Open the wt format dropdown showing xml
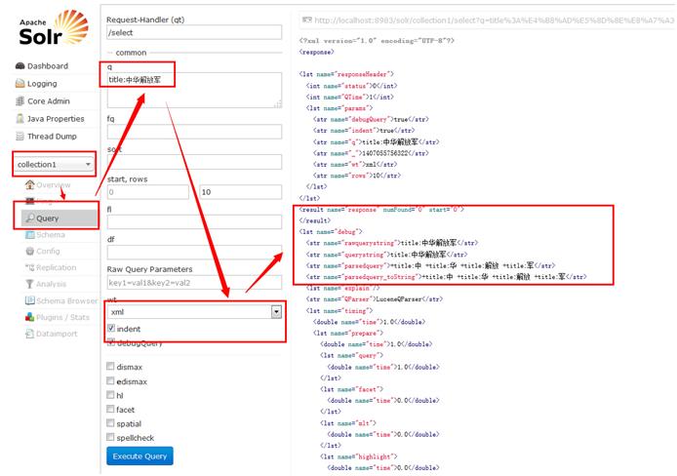The image size is (677, 476). pyautogui.click(x=195, y=311)
